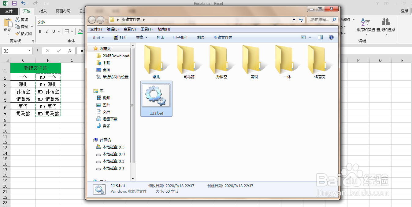The image size is (412, 207).
Task: Click the Save icon on Excel's Quick Access Toolbar
Action: [14, 3]
